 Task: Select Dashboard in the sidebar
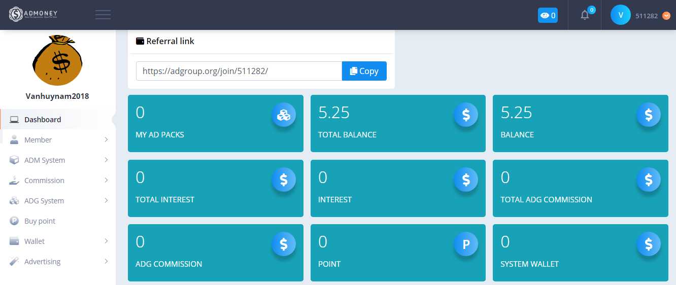(x=43, y=120)
